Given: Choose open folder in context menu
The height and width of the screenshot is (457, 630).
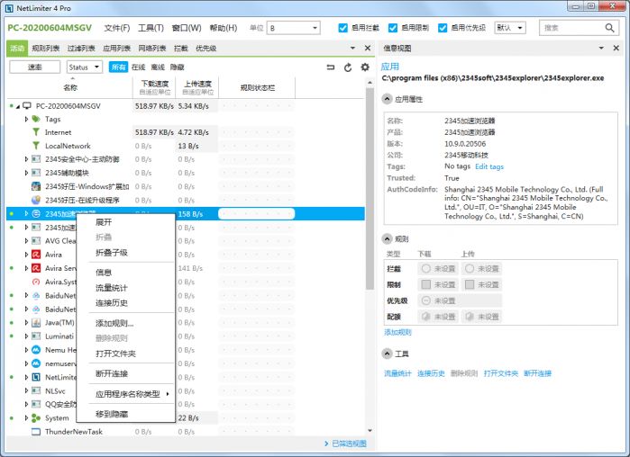Looking at the screenshot, I should tap(115, 354).
